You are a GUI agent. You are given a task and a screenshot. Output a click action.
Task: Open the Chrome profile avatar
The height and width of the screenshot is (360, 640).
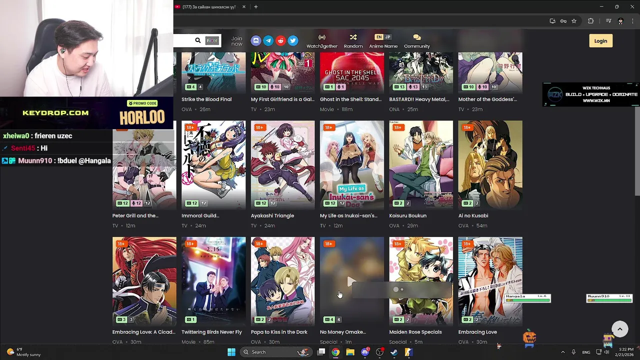pyautogui.click(x=620, y=21)
